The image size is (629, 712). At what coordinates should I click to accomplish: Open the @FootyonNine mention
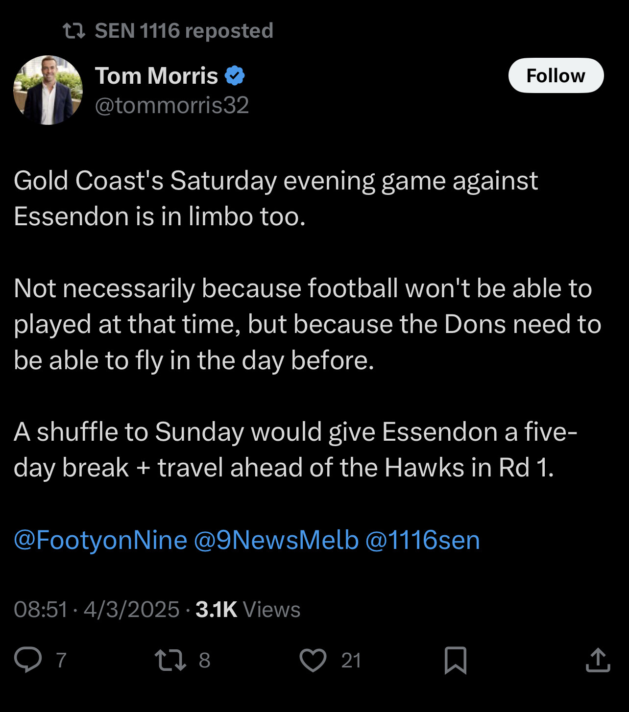pyautogui.click(x=100, y=540)
